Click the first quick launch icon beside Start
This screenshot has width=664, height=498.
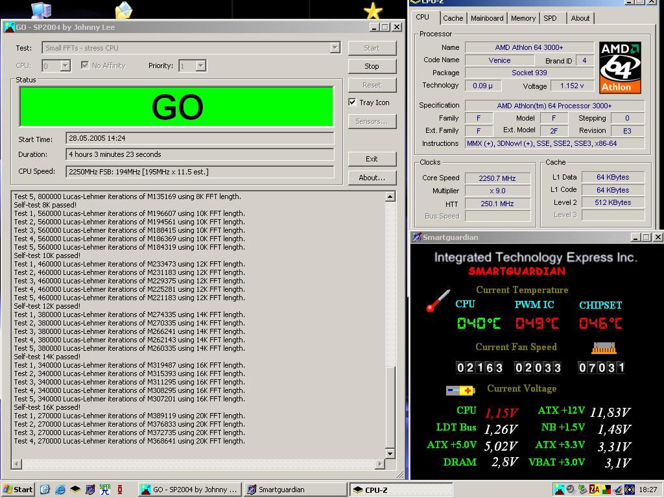(45, 490)
